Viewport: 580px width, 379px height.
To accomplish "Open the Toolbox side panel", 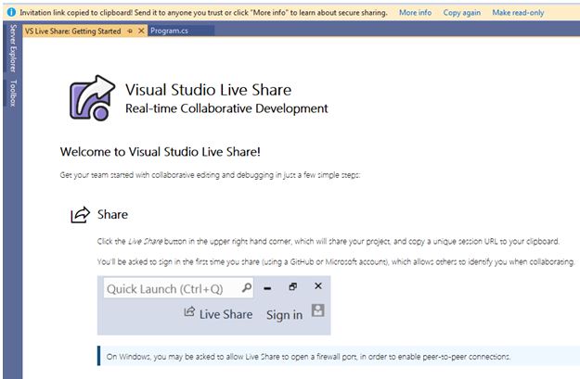I will coord(13,93).
